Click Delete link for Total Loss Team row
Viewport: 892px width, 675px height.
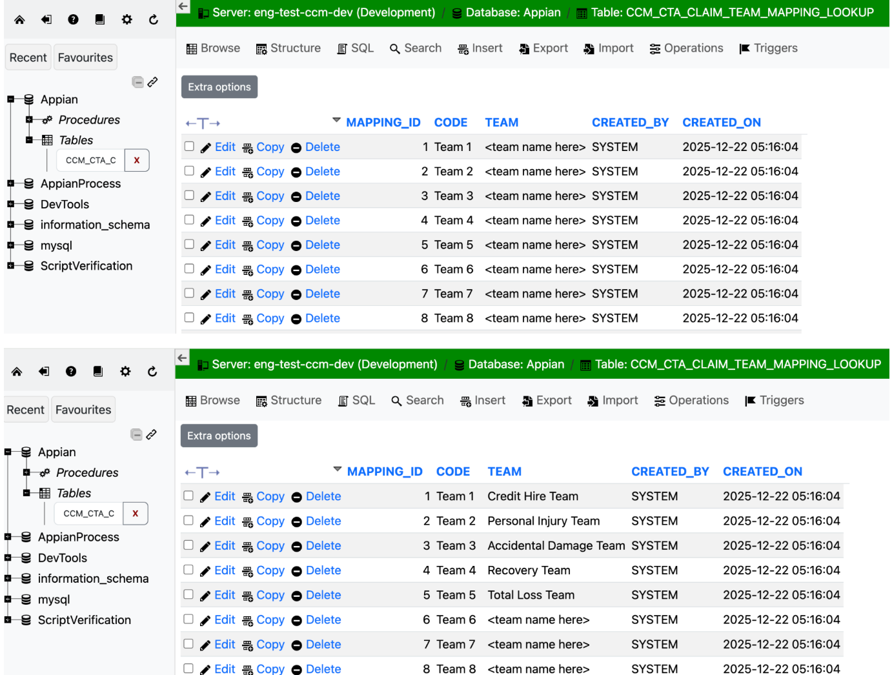click(323, 595)
